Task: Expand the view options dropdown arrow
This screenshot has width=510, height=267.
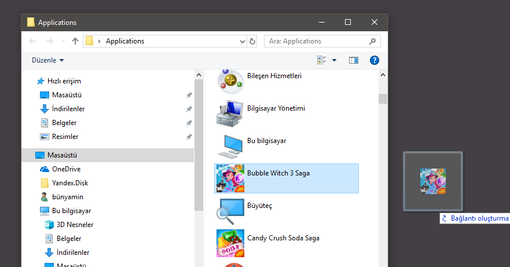Action: click(334, 60)
